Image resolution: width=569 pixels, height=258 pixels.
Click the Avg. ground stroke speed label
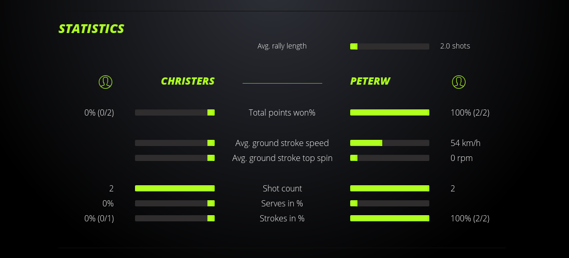[x=282, y=143]
